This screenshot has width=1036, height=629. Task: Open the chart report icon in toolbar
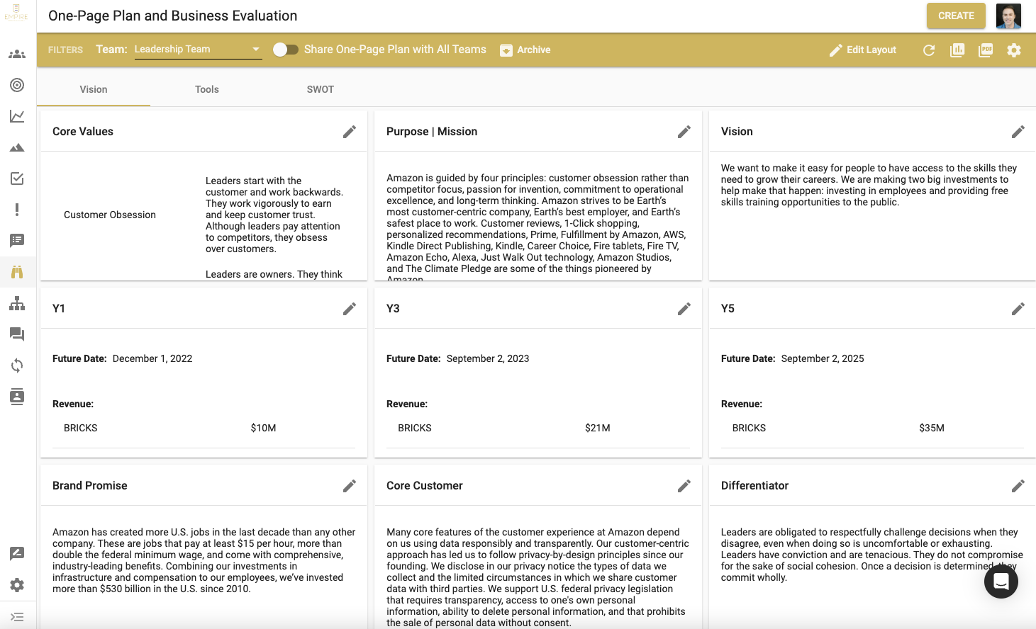point(957,50)
